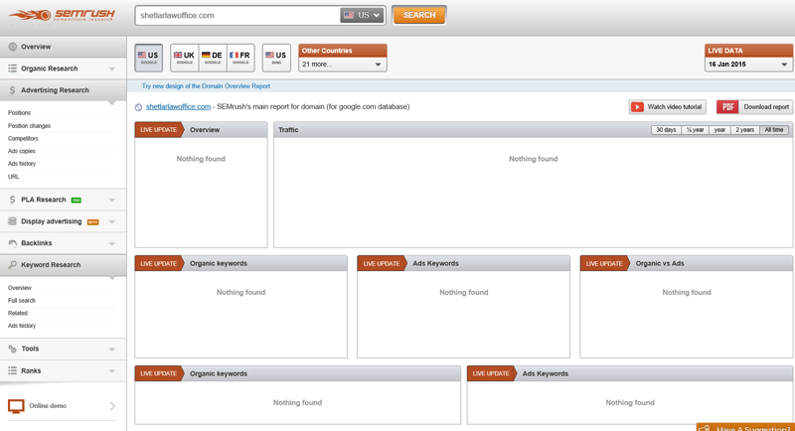Click the Watch video tutorial button
Screen dimensions: 795x431
pos(667,107)
